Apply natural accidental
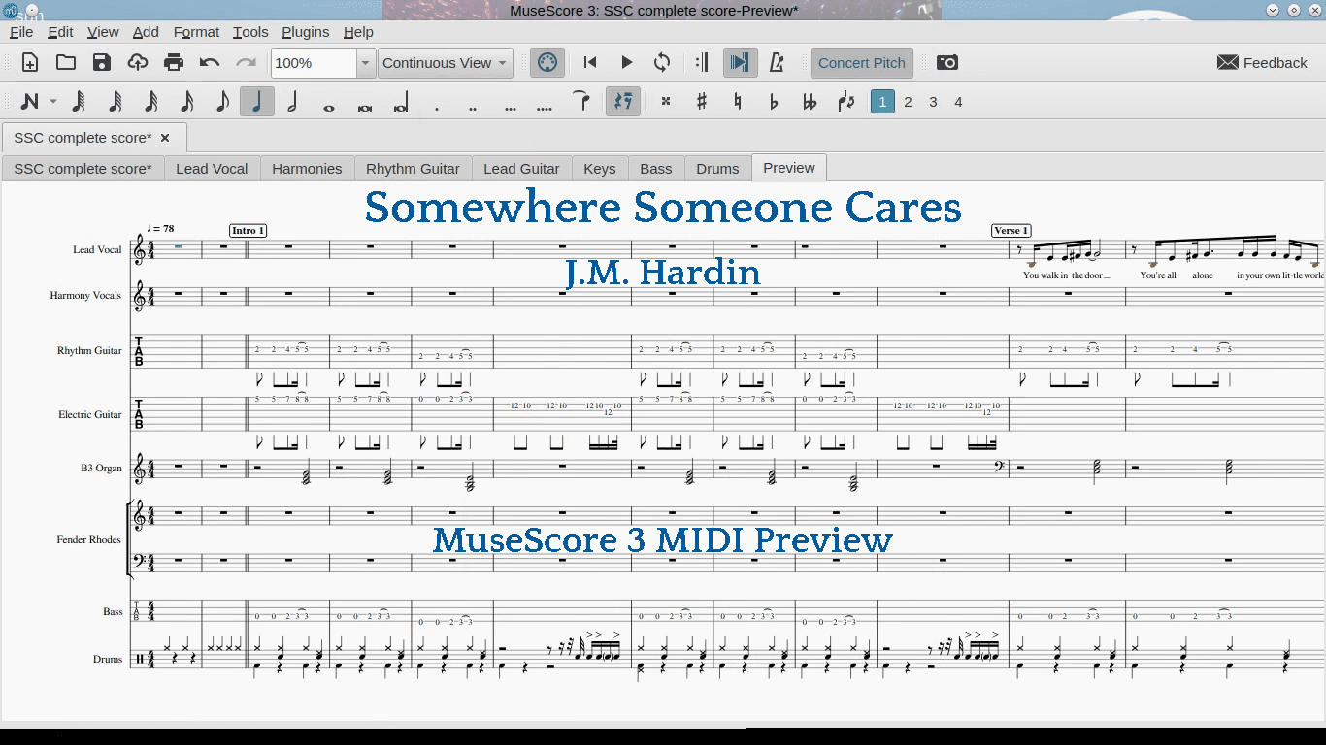1326x745 pixels. pyautogui.click(x=738, y=102)
